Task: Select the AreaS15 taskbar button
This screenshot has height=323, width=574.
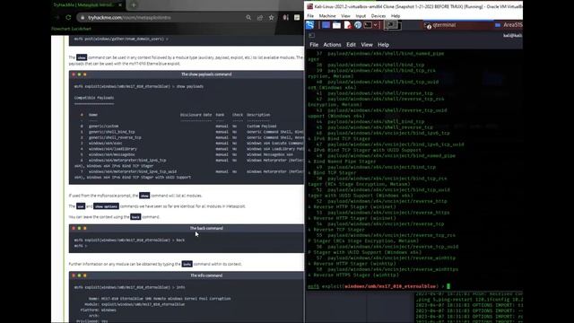Action: pos(509,25)
